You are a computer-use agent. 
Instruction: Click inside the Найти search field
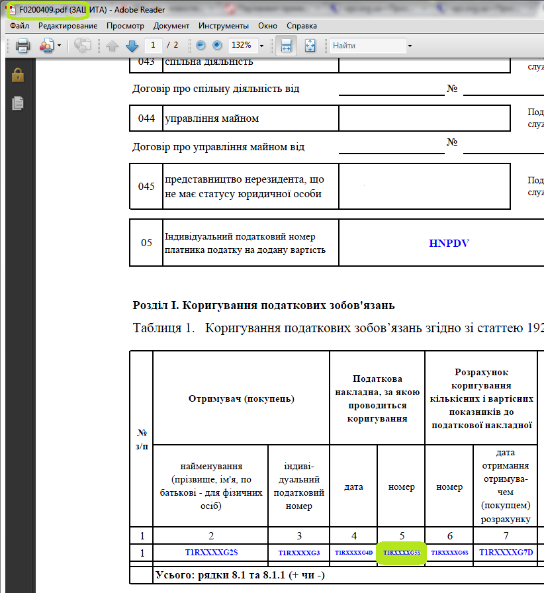click(367, 46)
